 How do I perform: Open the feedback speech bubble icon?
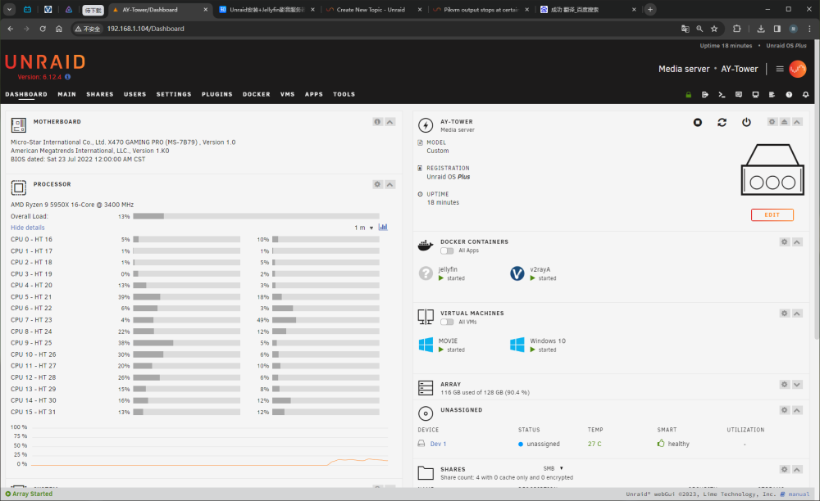[739, 94]
